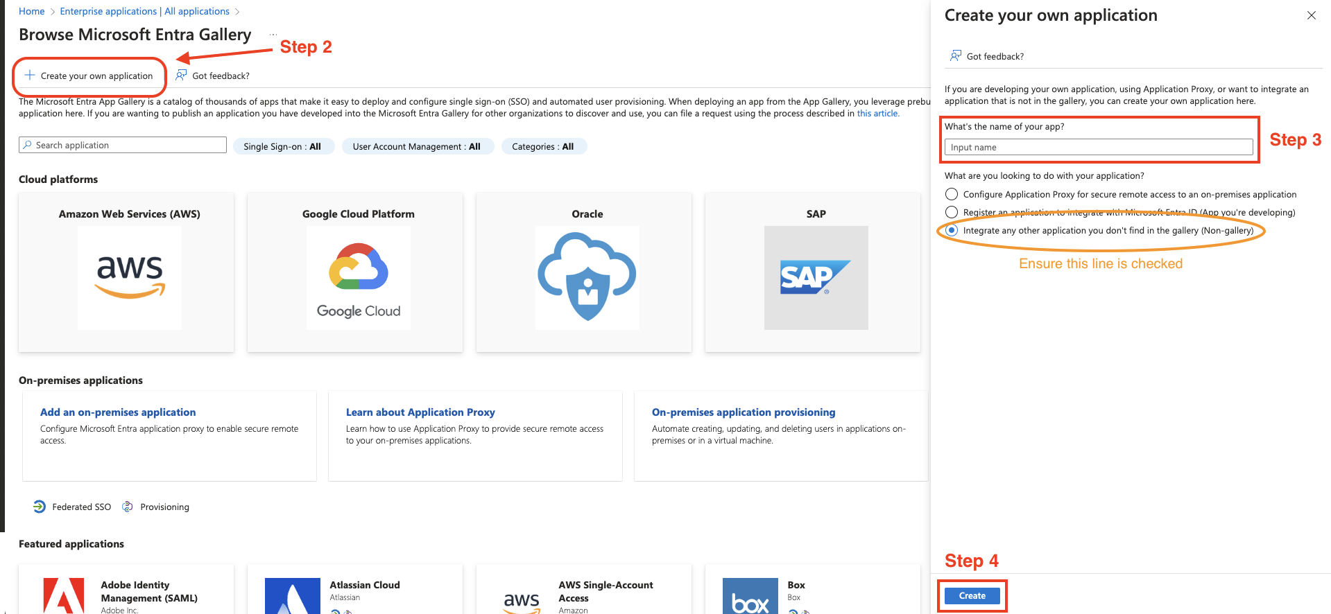Open the User Account Management : All filter
The image size is (1331, 614).
(x=417, y=146)
